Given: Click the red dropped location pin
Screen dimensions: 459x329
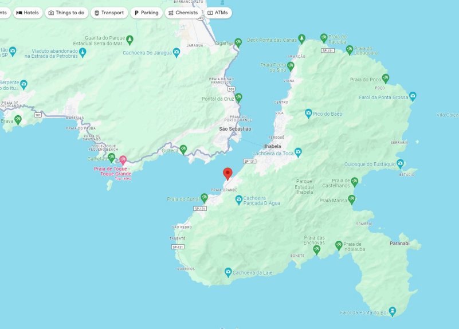Looking at the screenshot, I should click(x=227, y=174).
